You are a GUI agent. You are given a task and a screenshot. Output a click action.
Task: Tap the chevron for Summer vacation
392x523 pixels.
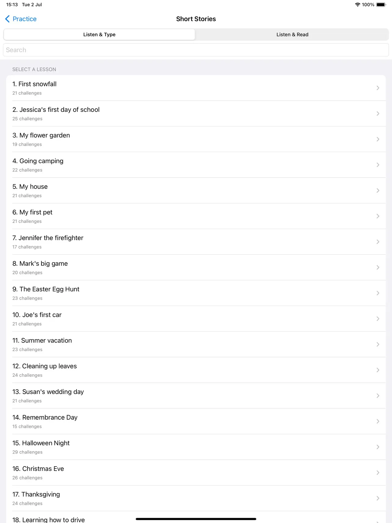point(378,344)
